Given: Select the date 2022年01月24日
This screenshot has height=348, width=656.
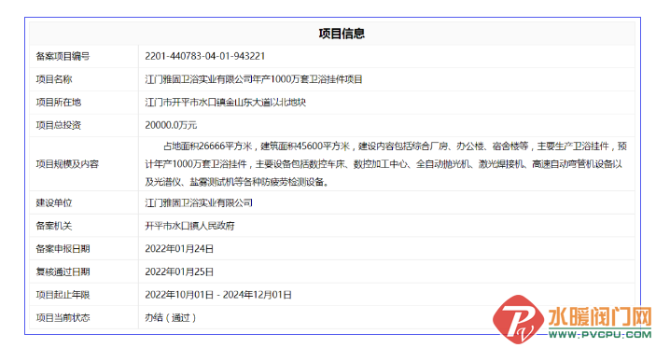Looking at the screenshot, I should click(x=179, y=249).
